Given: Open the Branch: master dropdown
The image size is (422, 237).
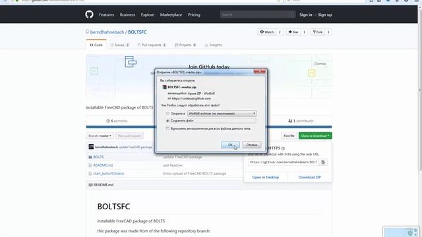Looking at the screenshot, I should tap(100, 136).
